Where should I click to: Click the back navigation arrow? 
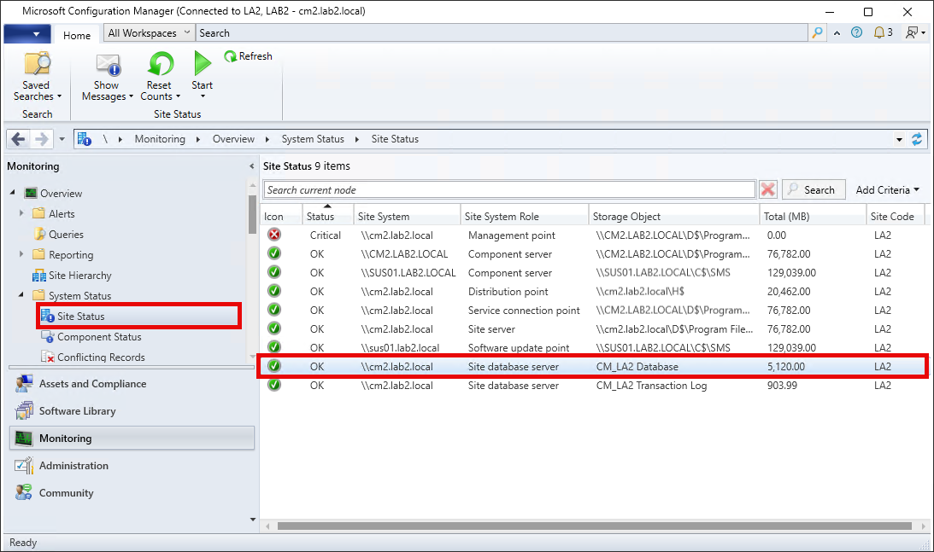17,138
